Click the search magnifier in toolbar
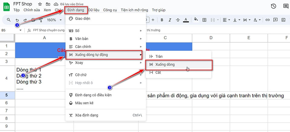The height and width of the screenshot is (132, 290). point(8,20)
